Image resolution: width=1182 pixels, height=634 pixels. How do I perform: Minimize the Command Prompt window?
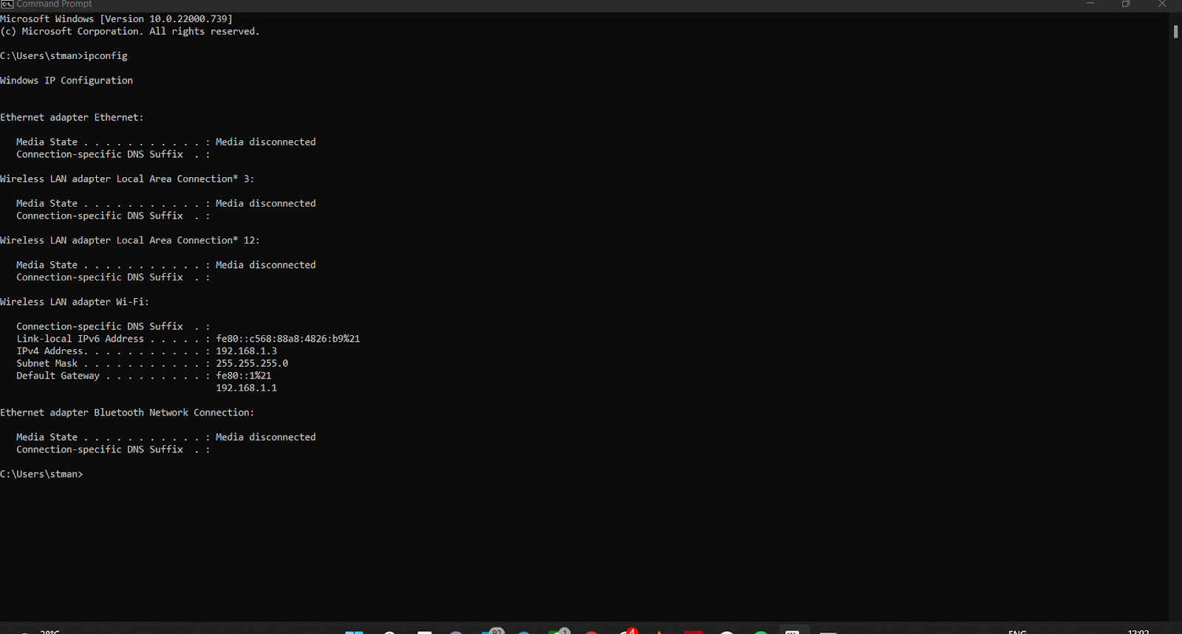click(x=1090, y=4)
